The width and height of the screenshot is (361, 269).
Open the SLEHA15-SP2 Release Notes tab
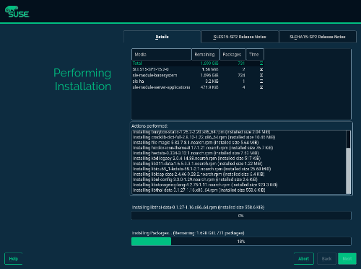(x=318, y=37)
